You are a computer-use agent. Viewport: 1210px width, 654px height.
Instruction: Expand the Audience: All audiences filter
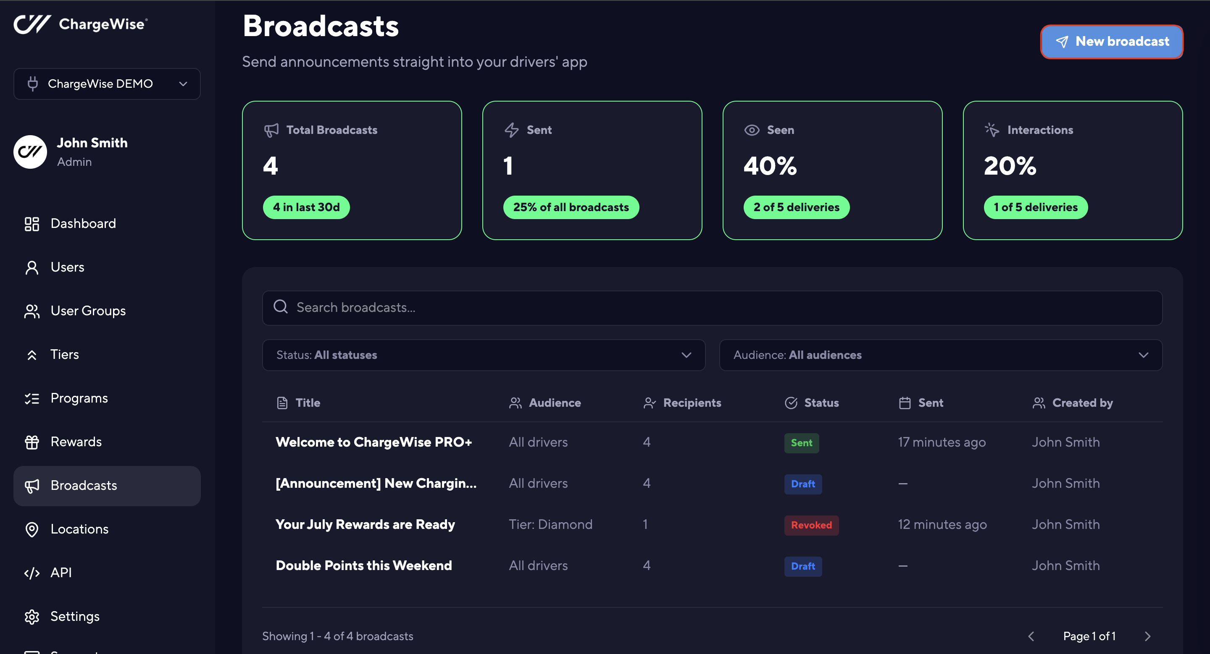tap(940, 355)
